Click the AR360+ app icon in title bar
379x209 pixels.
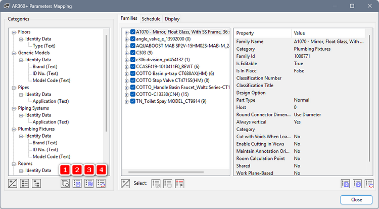pos(7,6)
